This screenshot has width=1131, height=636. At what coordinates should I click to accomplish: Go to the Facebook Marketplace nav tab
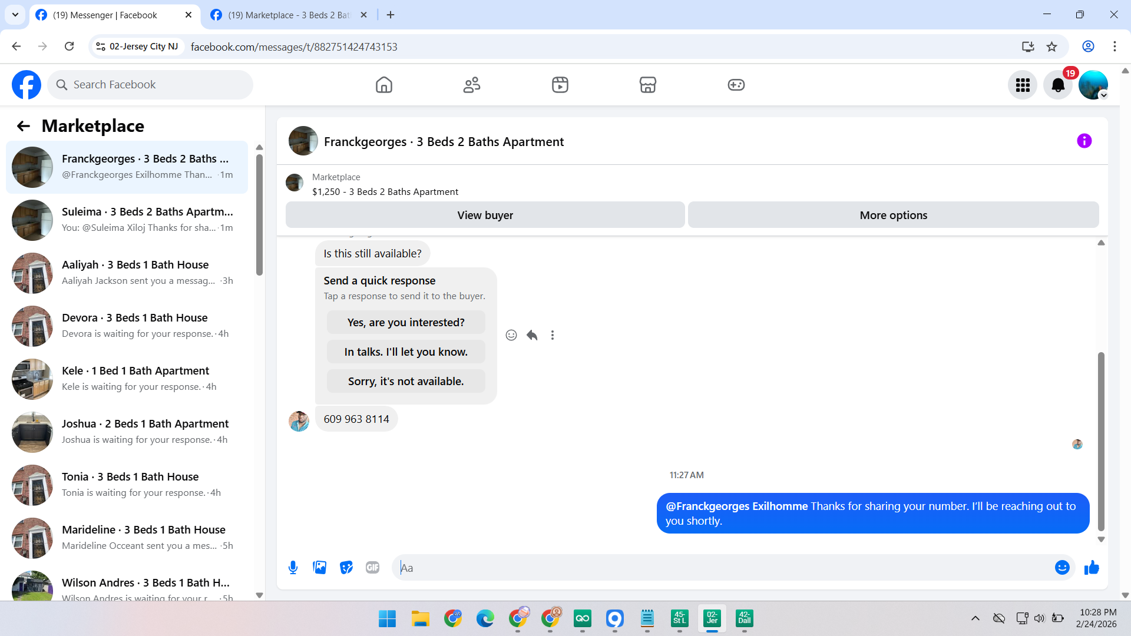pos(647,85)
